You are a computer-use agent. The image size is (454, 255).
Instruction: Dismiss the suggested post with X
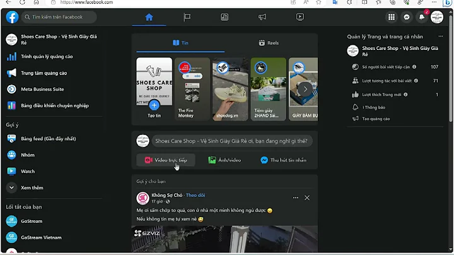coord(307,198)
